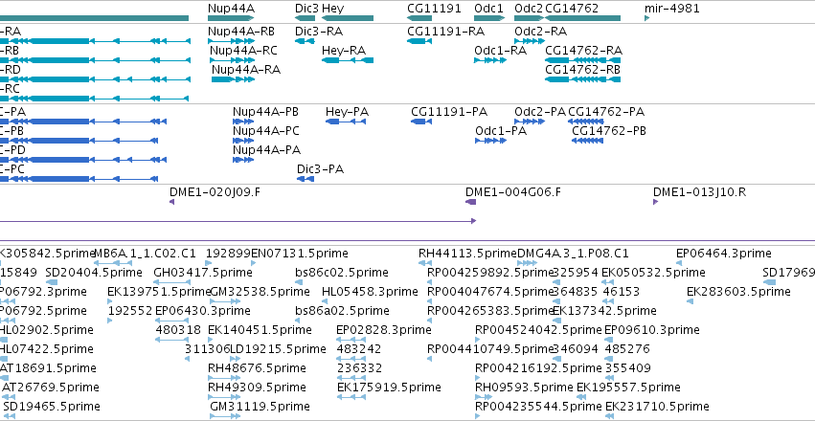Select the Odc1-PA protein
This screenshot has height=421, width=815.
pos(490,141)
